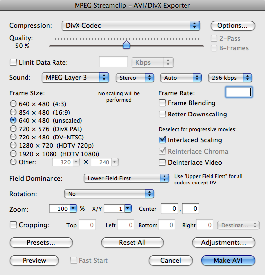Open the 256 kbps bitrate dropdown
The image size is (265, 275).
pos(230,78)
